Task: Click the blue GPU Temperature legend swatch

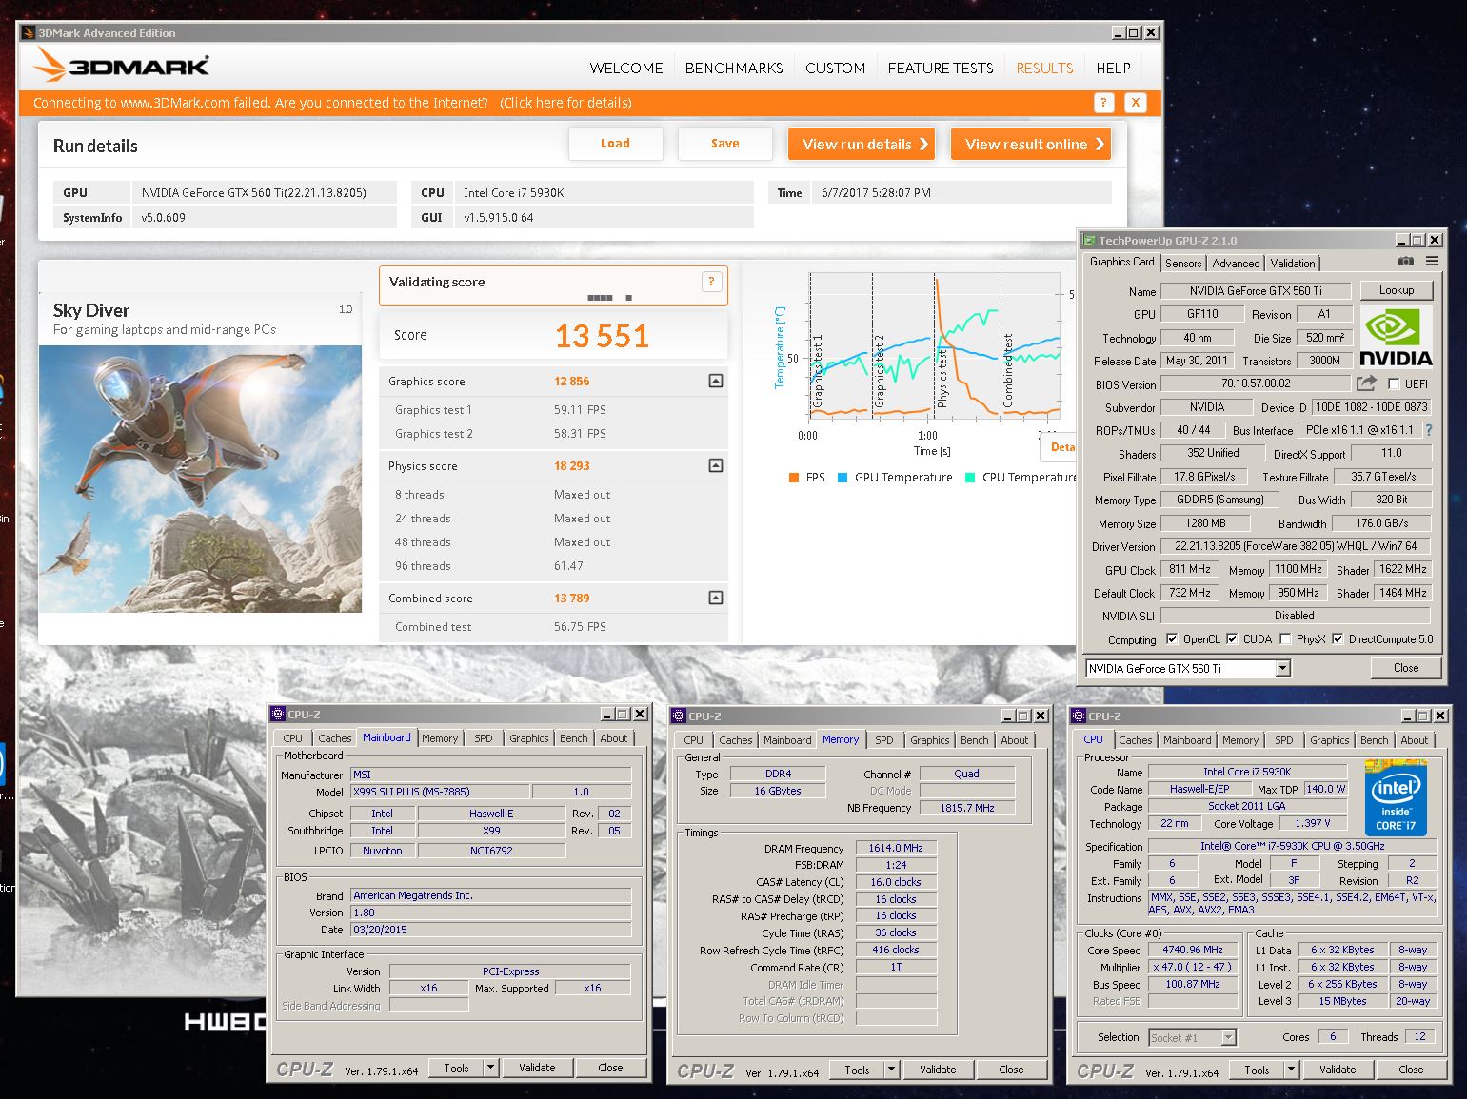Action: pos(842,478)
